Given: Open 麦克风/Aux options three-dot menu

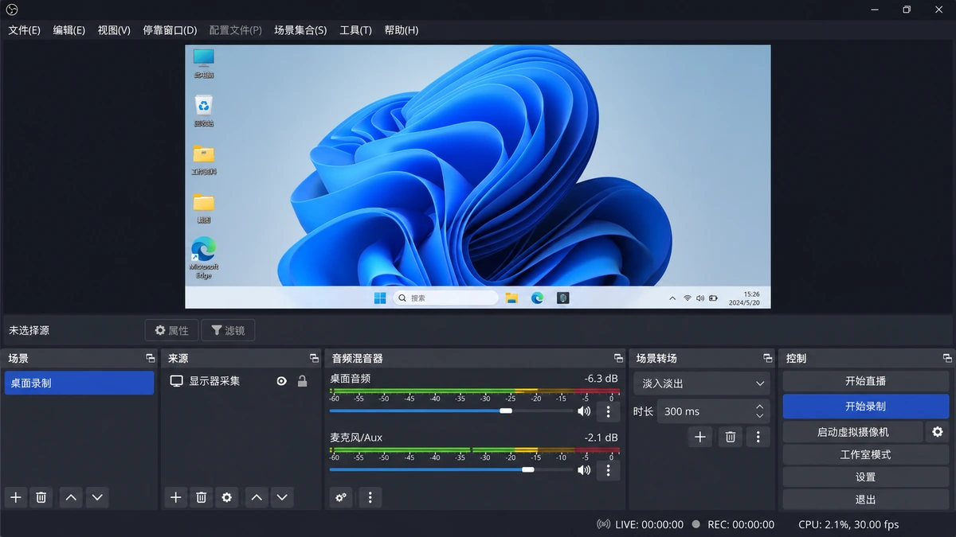Looking at the screenshot, I should pyautogui.click(x=608, y=470).
